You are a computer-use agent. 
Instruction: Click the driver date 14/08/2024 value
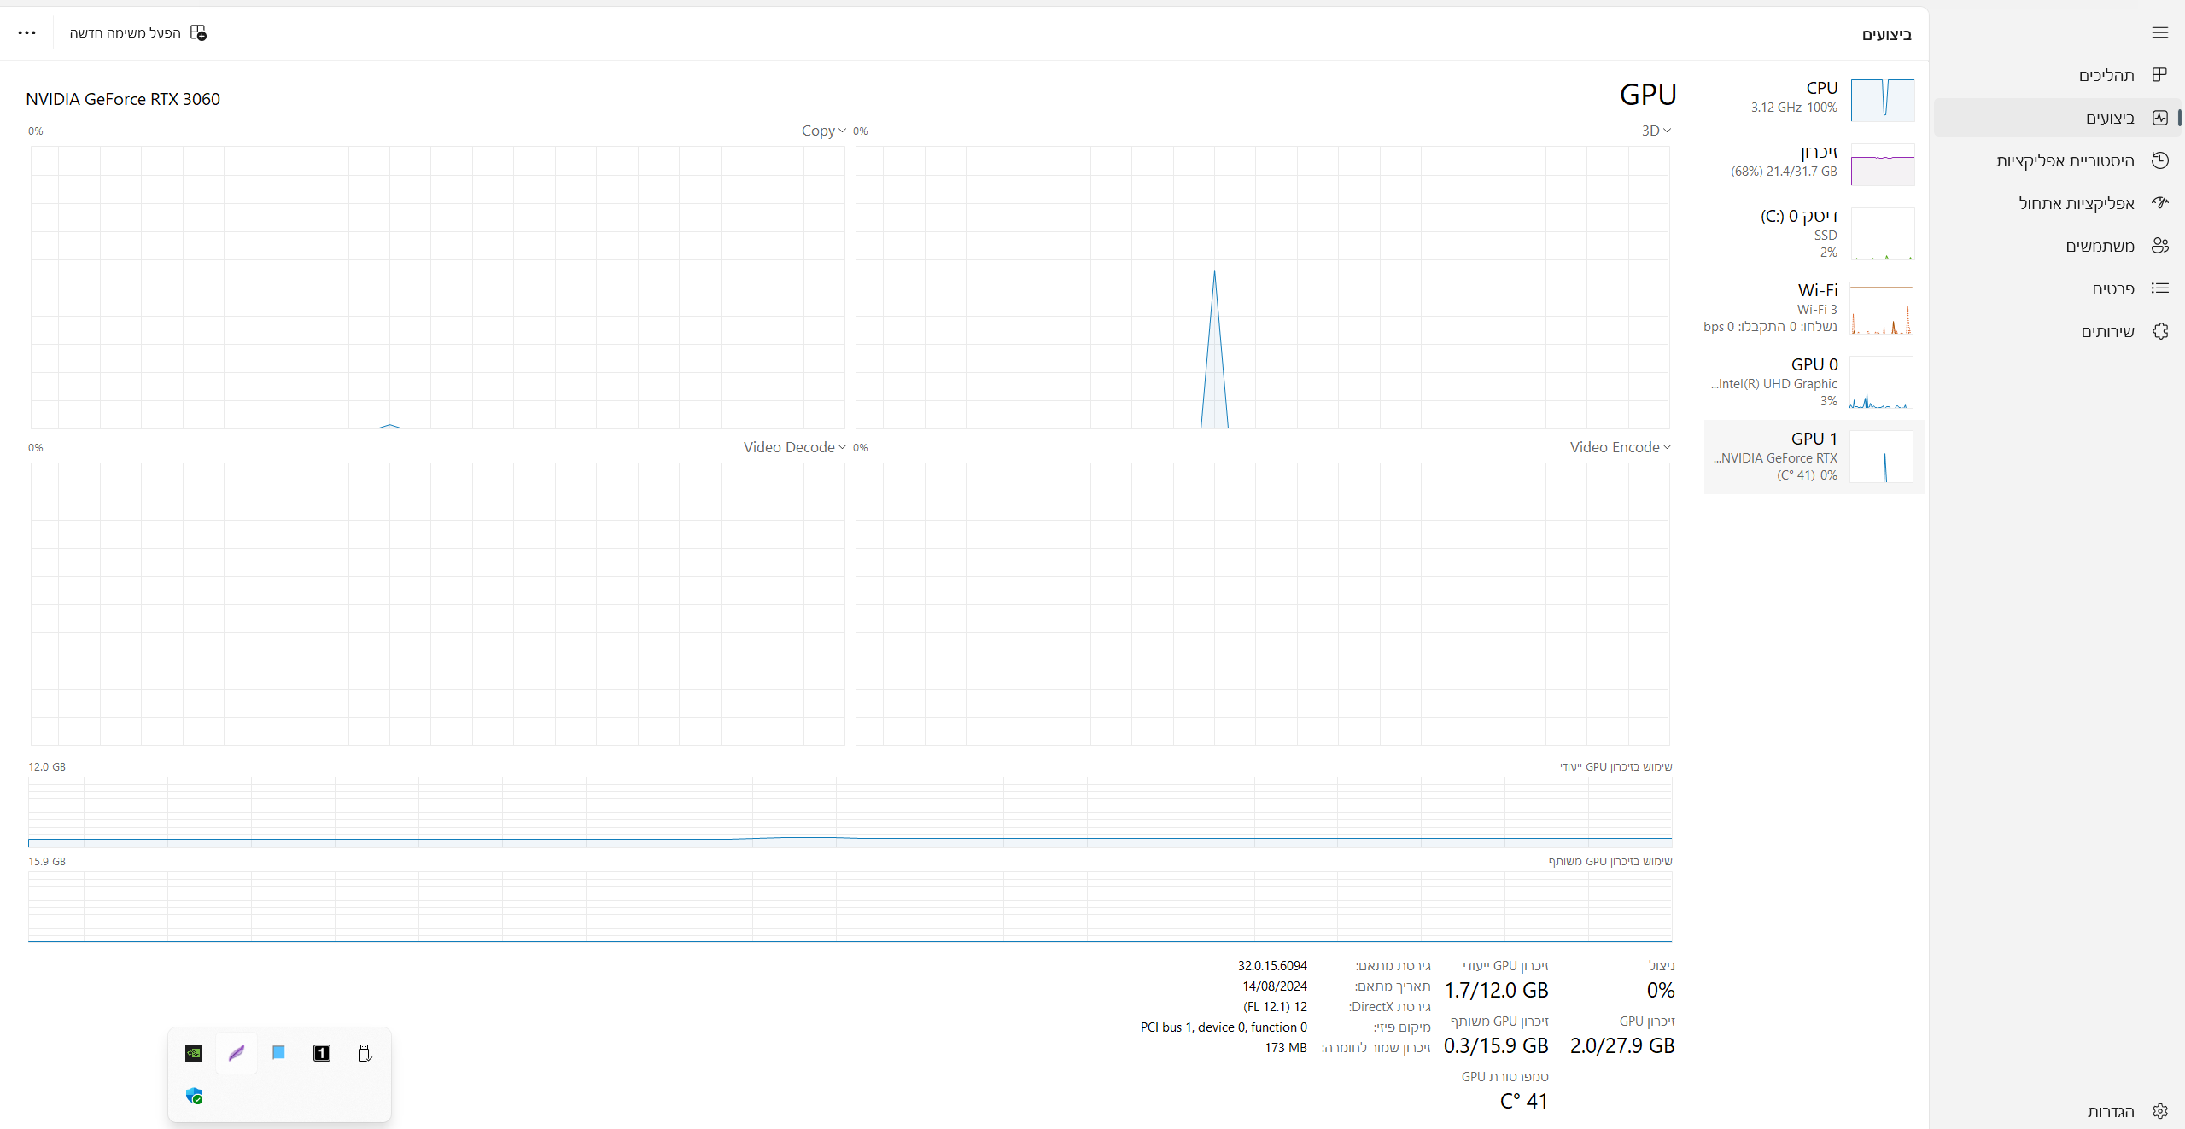[x=1275, y=986]
